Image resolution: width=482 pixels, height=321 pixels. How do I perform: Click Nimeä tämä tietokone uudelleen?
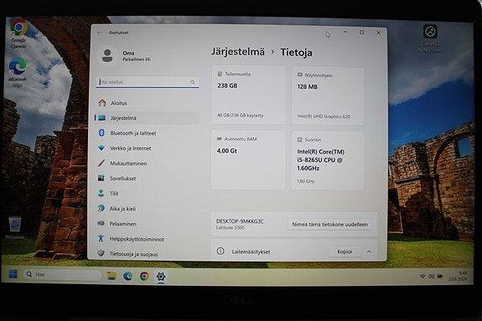(329, 225)
